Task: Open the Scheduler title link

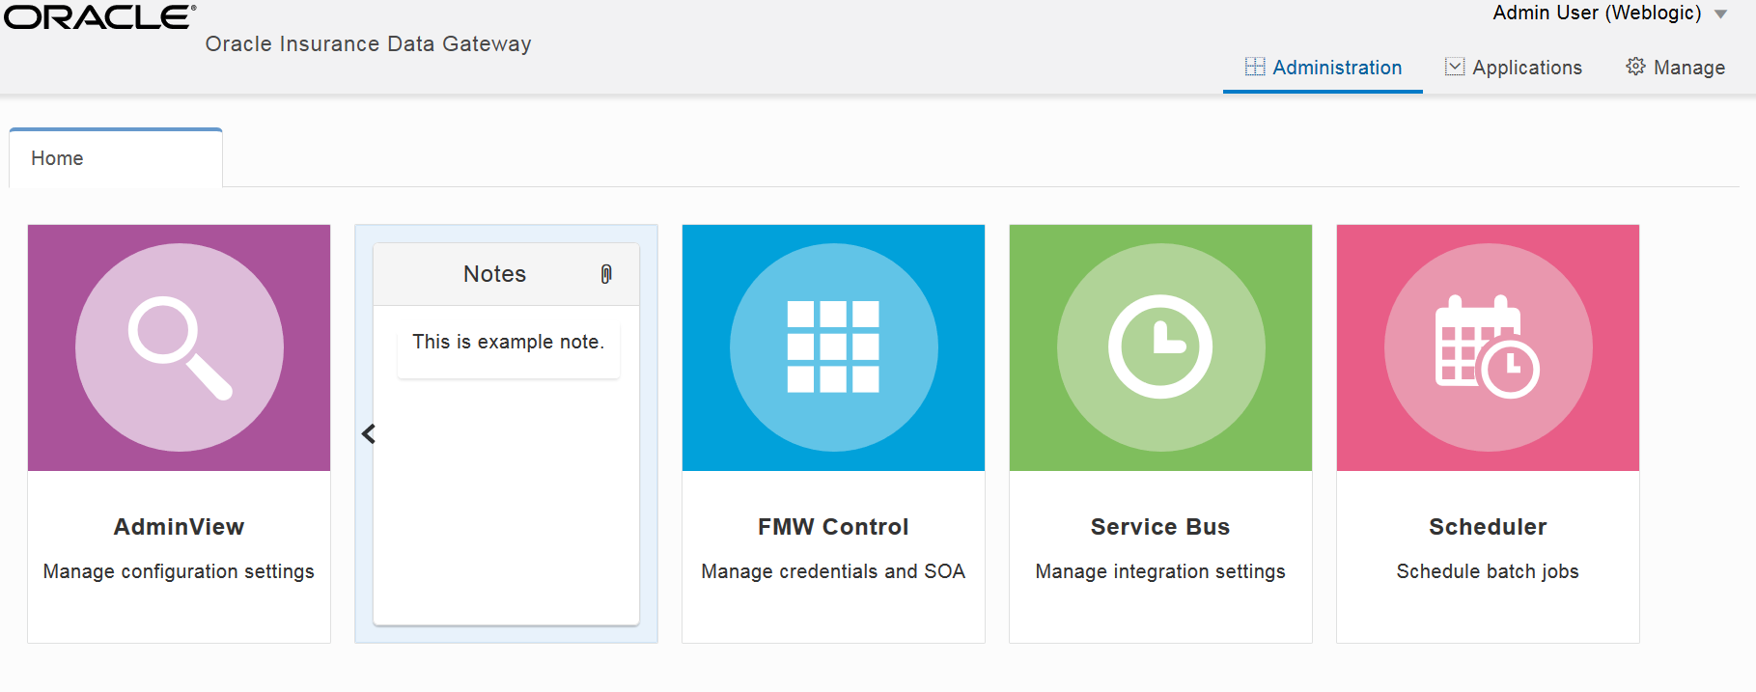Action: 1488,527
